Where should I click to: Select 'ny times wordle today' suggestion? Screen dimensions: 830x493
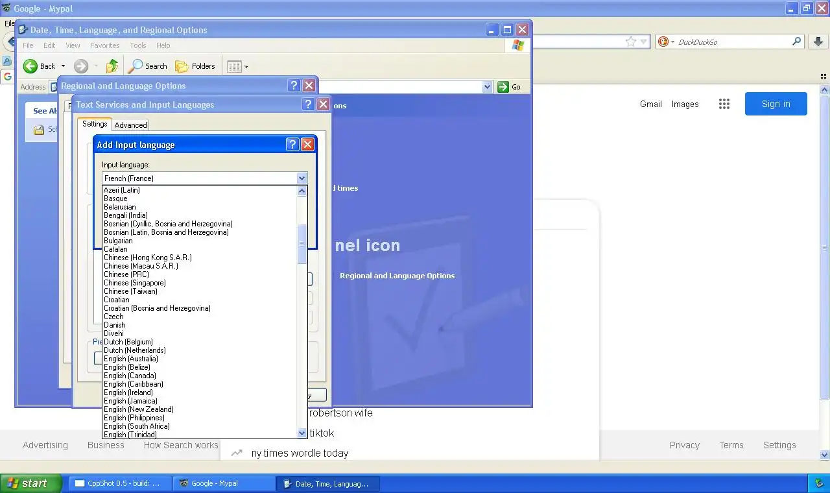300,453
